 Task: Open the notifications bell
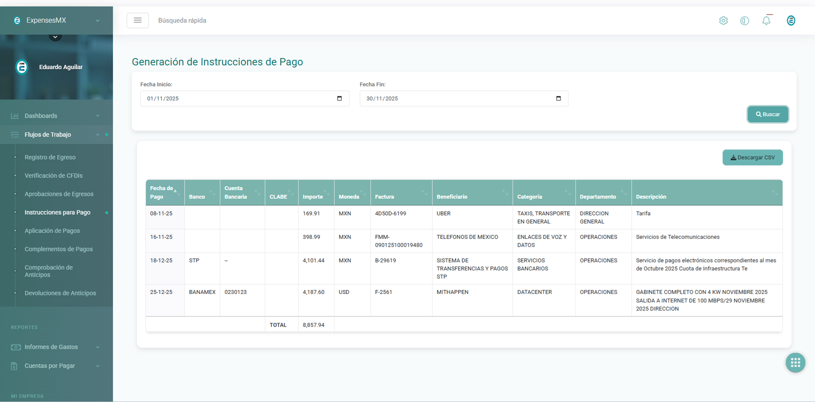[x=766, y=20]
